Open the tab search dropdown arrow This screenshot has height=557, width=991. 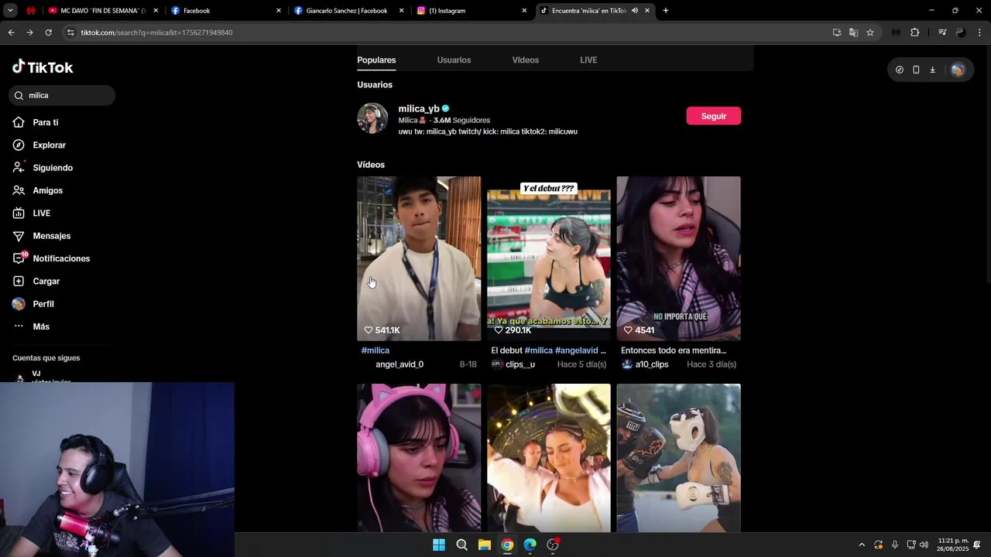(10, 11)
